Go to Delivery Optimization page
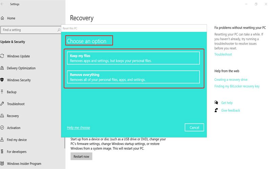 pos(21,68)
